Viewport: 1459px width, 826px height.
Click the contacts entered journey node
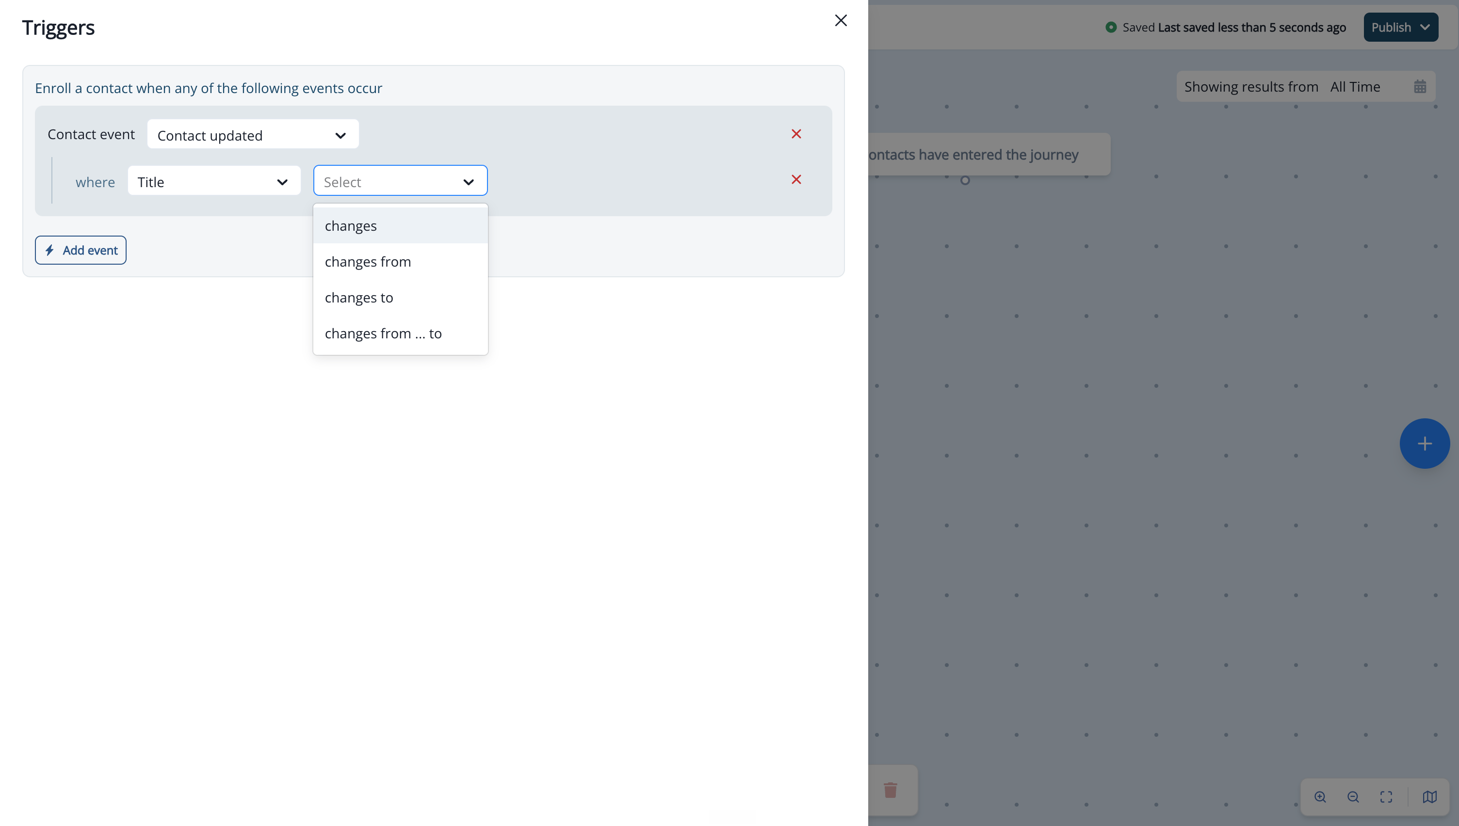click(989, 154)
